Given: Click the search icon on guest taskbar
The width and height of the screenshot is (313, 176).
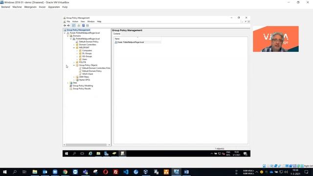Looking at the screenshot, I should pos(74,154).
